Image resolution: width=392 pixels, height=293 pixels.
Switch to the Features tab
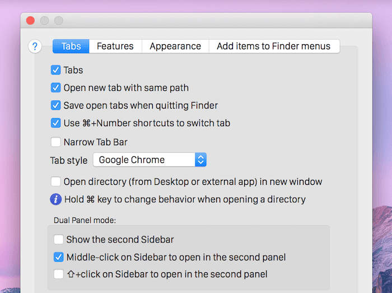pos(115,46)
